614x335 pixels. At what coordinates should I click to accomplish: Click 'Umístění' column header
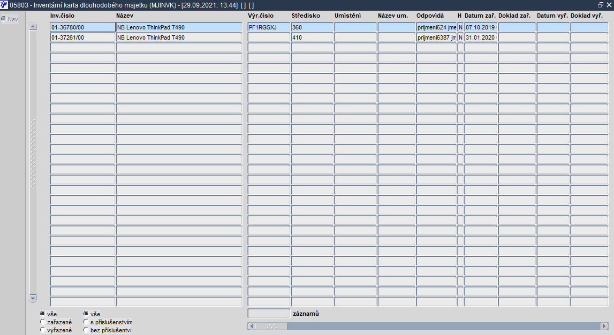pos(347,16)
